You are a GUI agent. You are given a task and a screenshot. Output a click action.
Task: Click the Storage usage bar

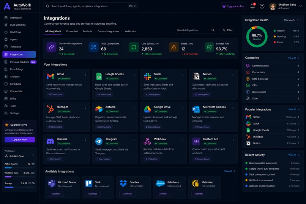pyautogui.click(x=19, y=187)
